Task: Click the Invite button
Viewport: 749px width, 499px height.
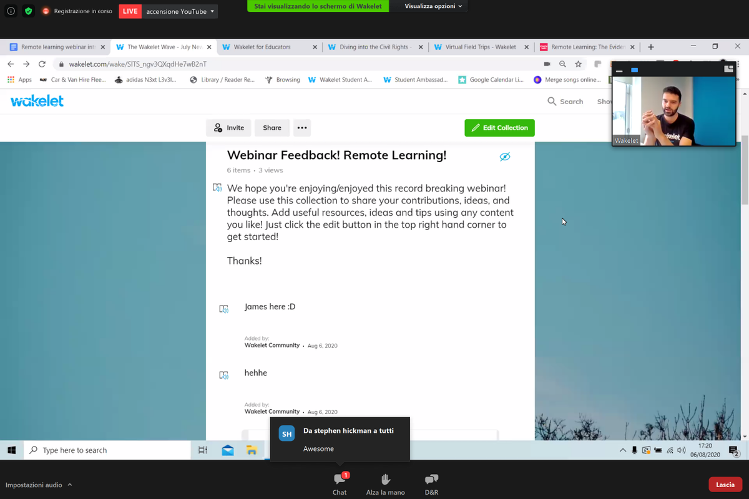Action: (x=228, y=127)
